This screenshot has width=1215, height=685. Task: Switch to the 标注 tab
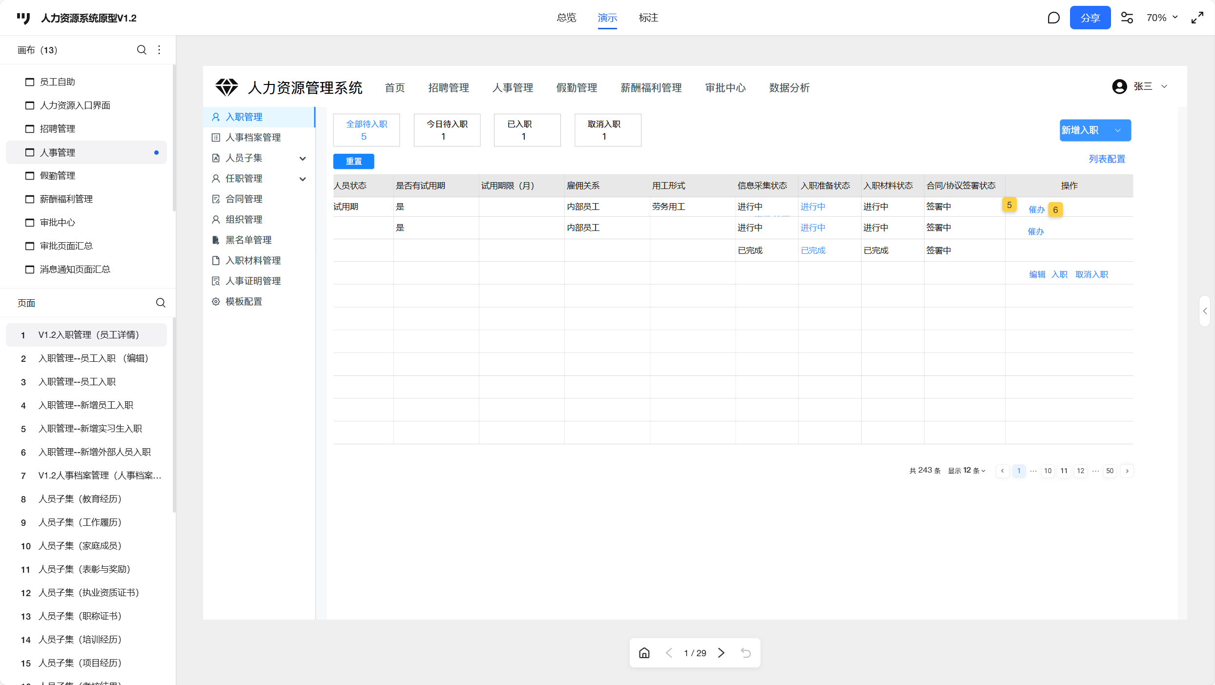point(648,18)
